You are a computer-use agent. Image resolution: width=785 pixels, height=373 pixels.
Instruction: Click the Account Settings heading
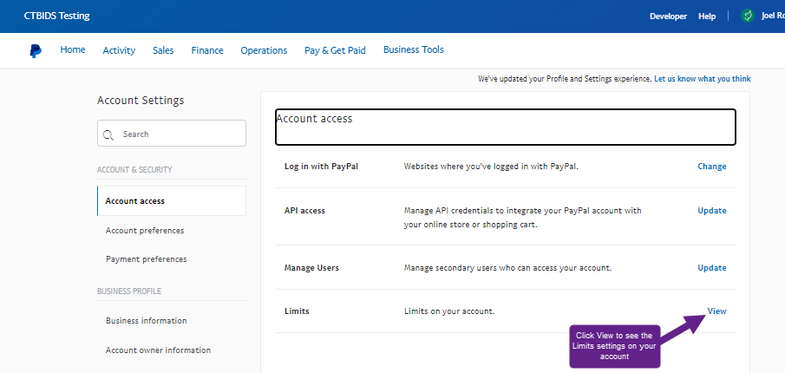pyautogui.click(x=141, y=100)
